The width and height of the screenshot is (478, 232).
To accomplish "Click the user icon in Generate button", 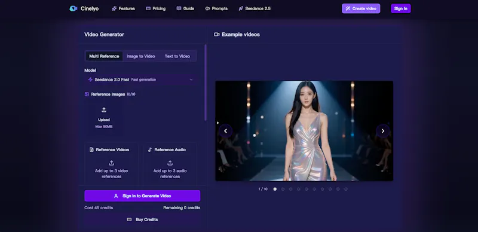I will [x=116, y=196].
